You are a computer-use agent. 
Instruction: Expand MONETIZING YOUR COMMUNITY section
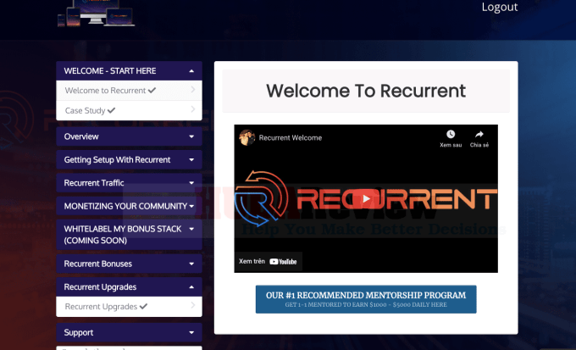(129, 206)
